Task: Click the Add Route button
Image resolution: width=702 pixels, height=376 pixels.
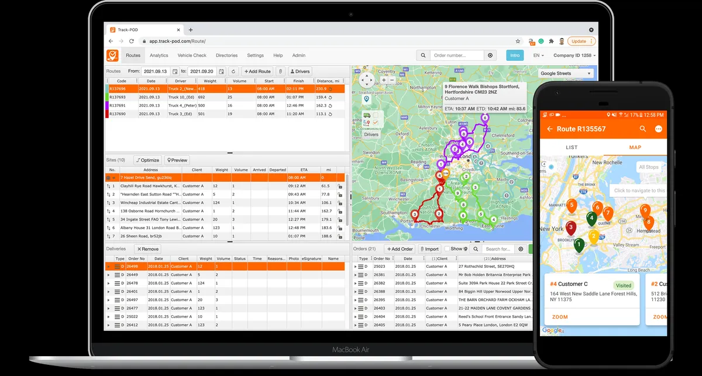Action: tap(257, 71)
